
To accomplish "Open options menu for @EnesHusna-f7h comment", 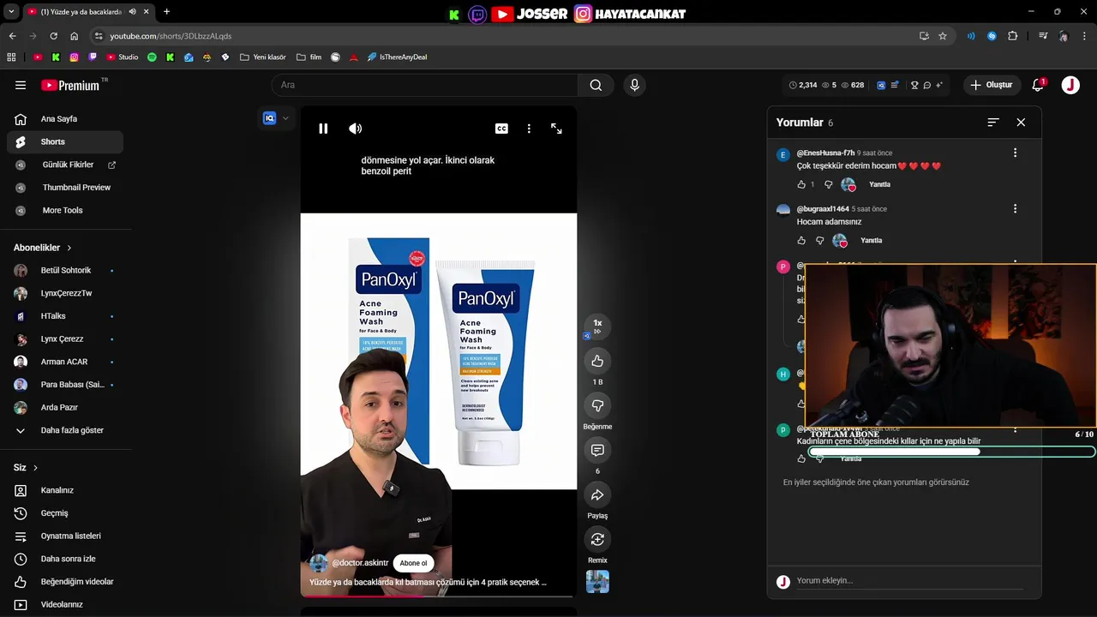I will tap(1015, 153).
